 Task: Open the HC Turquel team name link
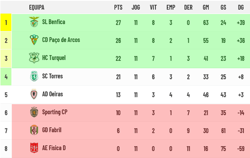tap(54, 58)
